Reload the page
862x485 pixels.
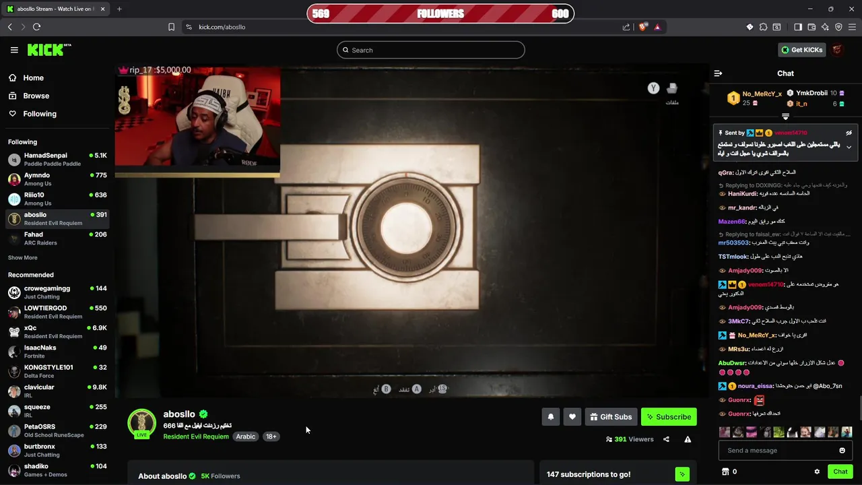[36, 27]
